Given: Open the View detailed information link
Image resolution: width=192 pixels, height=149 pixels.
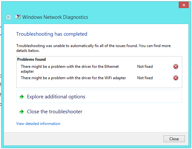Looking at the screenshot, I should [38, 123].
